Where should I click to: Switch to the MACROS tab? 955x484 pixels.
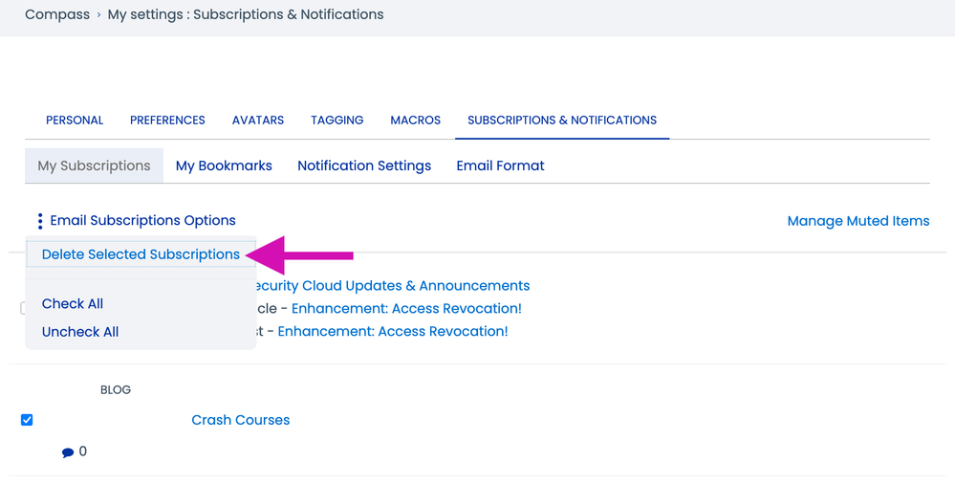pyautogui.click(x=415, y=121)
